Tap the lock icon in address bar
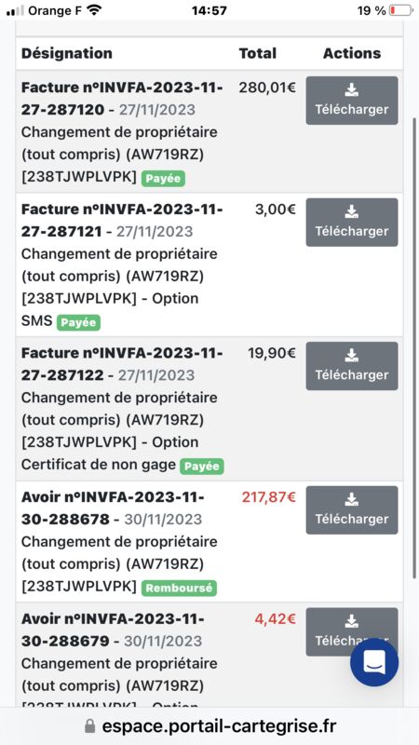This screenshot has height=745, width=419. pos(89,726)
